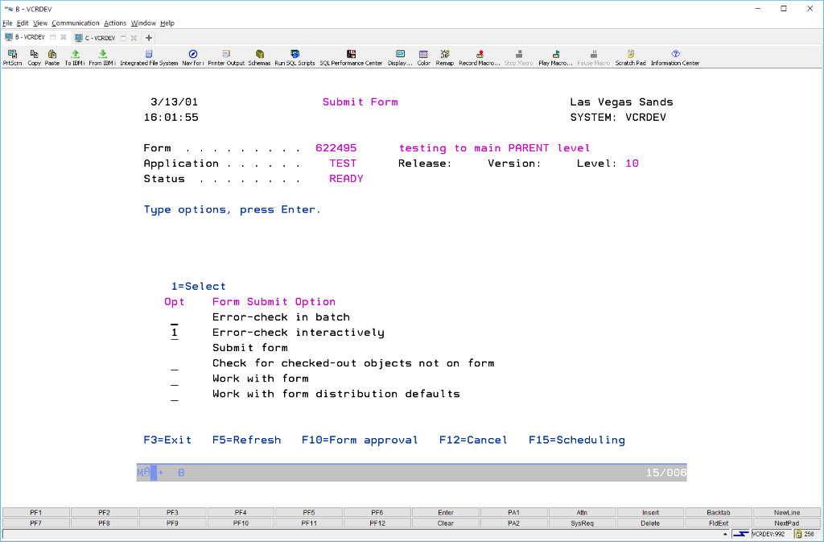Open the Color mapping tool
The image size is (824, 542).
(x=423, y=57)
